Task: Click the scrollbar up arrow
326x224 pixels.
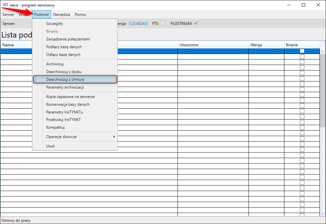Action: 322,51
